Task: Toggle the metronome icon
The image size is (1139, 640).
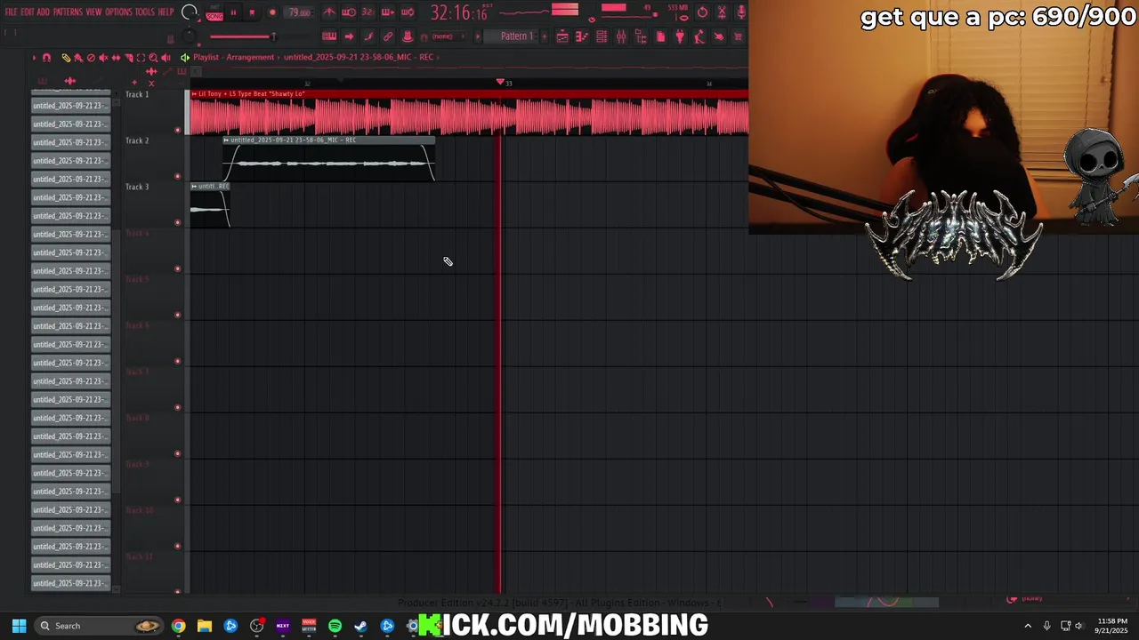Action: point(329,12)
